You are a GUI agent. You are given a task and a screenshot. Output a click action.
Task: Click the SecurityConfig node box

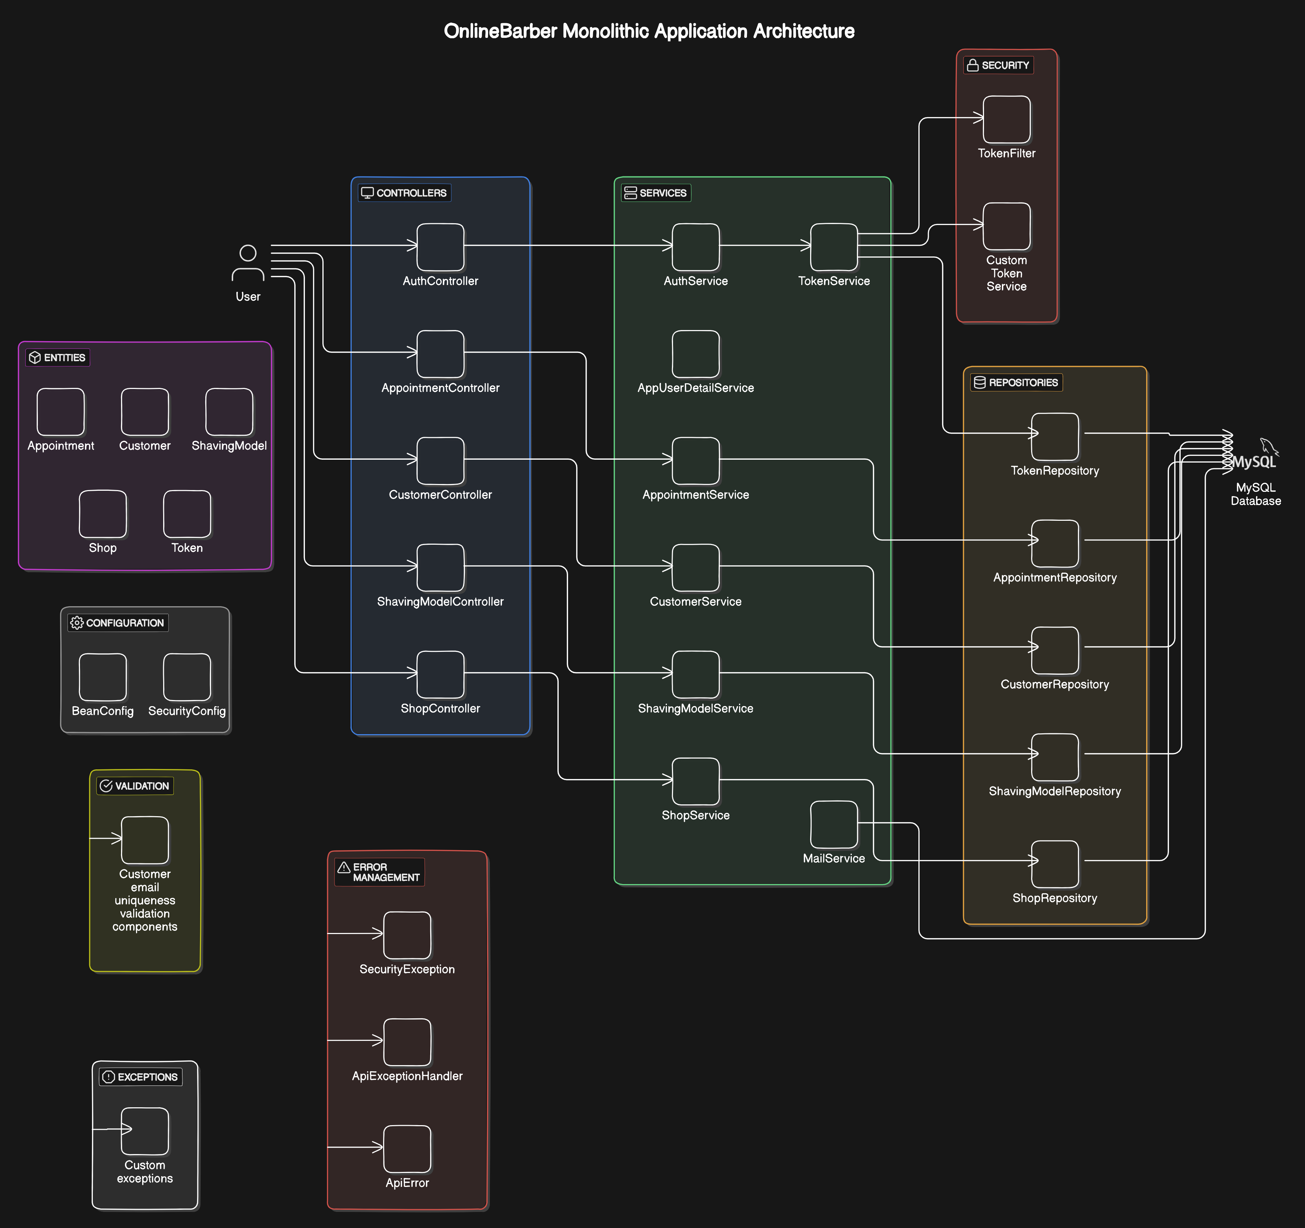click(187, 677)
